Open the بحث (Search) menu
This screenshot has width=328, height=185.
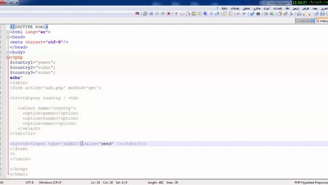315,8
